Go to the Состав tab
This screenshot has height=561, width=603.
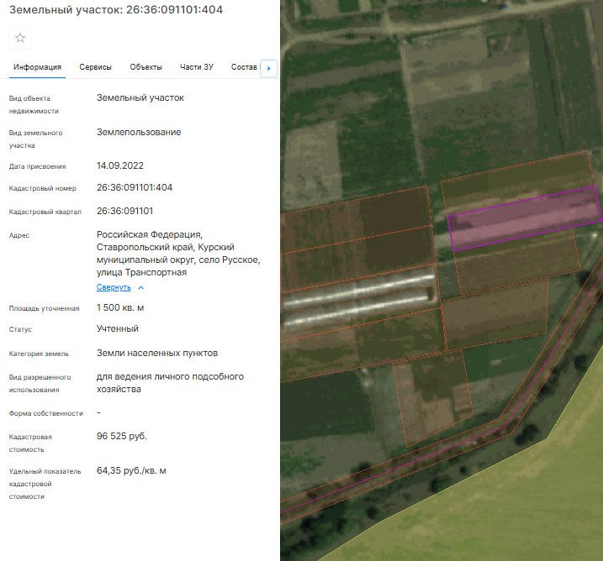[244, 67]
